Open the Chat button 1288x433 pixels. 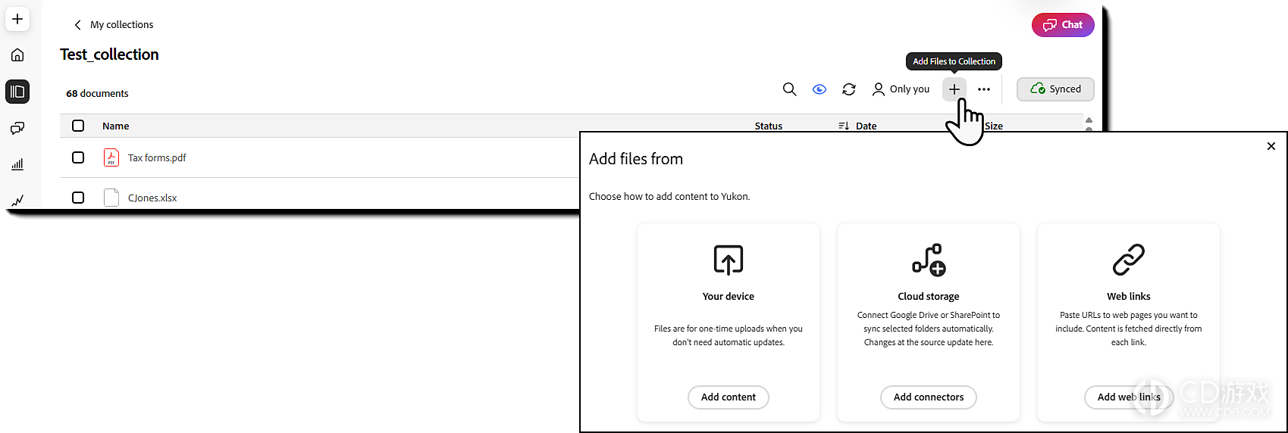click(1063, 25)
